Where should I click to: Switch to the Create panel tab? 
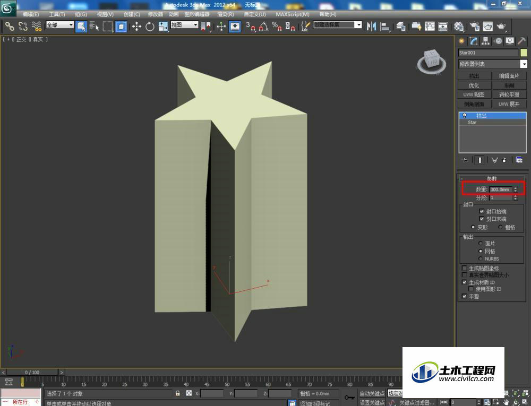461,41
